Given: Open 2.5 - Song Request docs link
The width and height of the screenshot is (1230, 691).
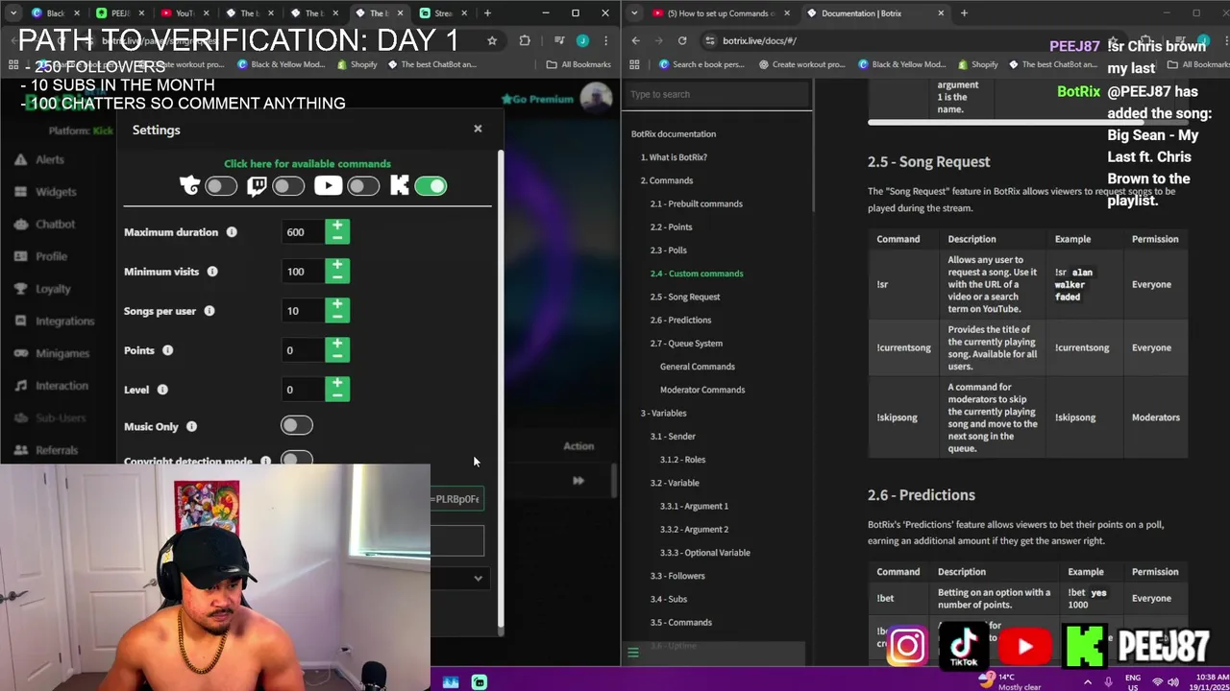Looking at the screenshot, I should pos(685,297).
